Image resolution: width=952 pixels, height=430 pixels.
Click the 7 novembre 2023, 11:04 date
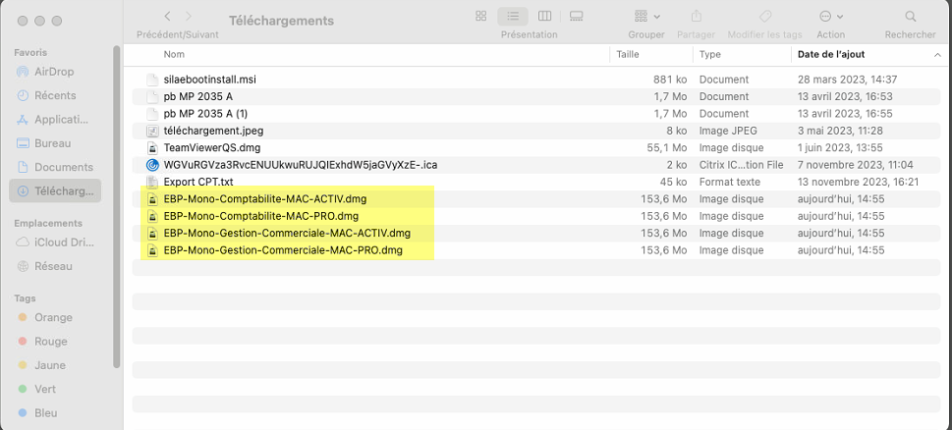coord(856,164)
